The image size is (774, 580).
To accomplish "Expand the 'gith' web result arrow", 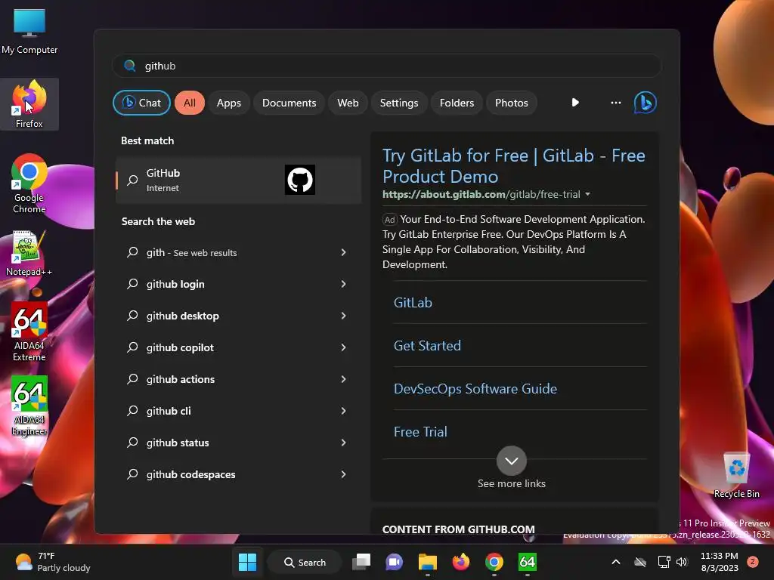I will (344, 252).
